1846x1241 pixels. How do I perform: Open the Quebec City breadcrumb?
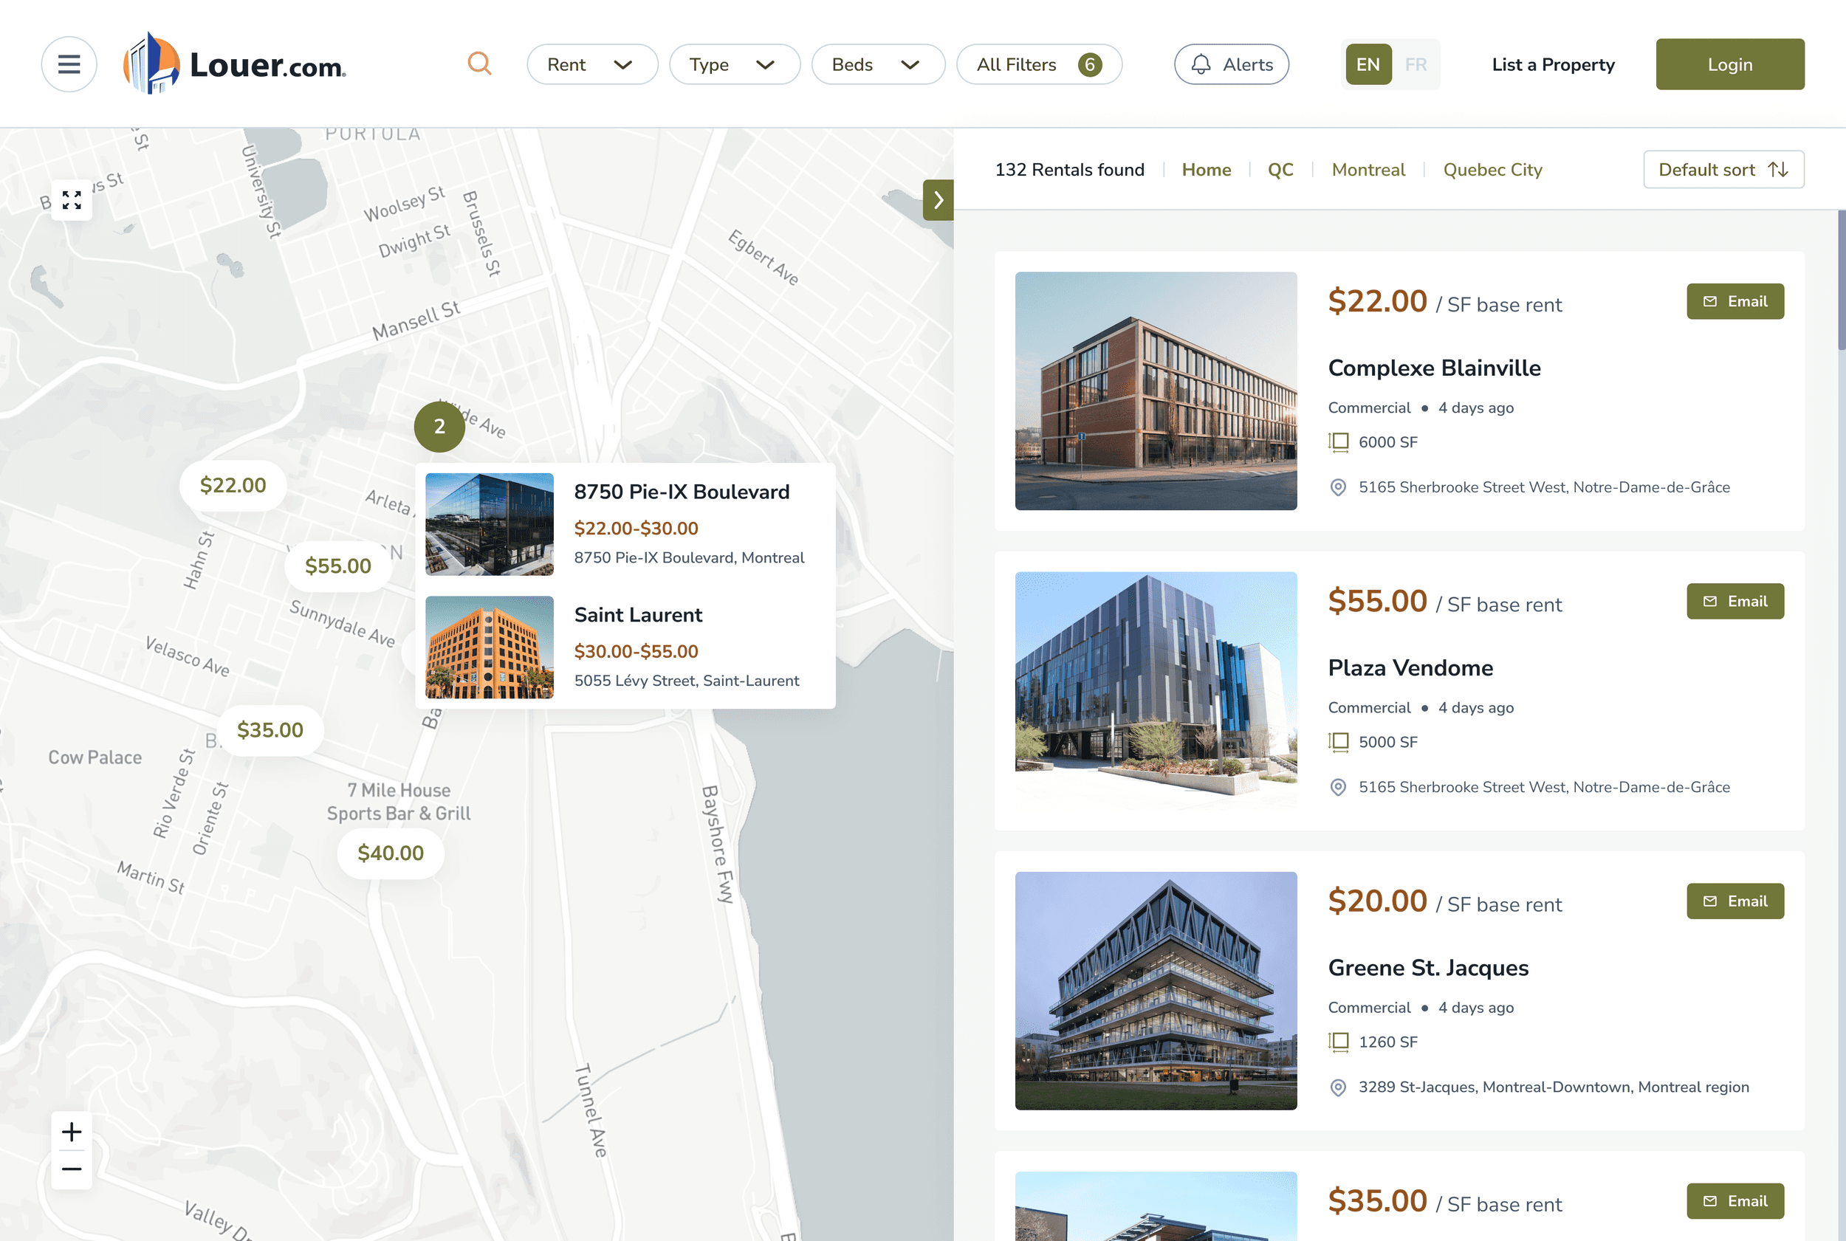point(1492,169)
